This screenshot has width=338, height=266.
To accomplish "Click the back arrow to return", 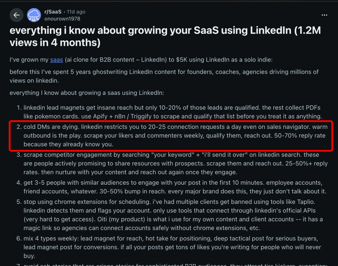I will pos(17,15).
